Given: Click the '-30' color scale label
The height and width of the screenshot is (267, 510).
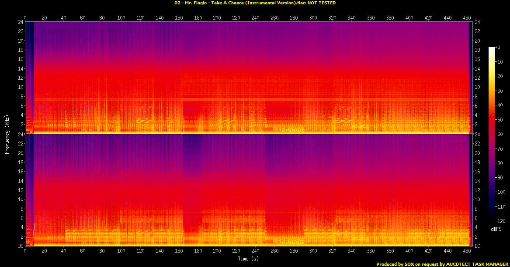Looking at the screenshot, I should click(499, 91).
